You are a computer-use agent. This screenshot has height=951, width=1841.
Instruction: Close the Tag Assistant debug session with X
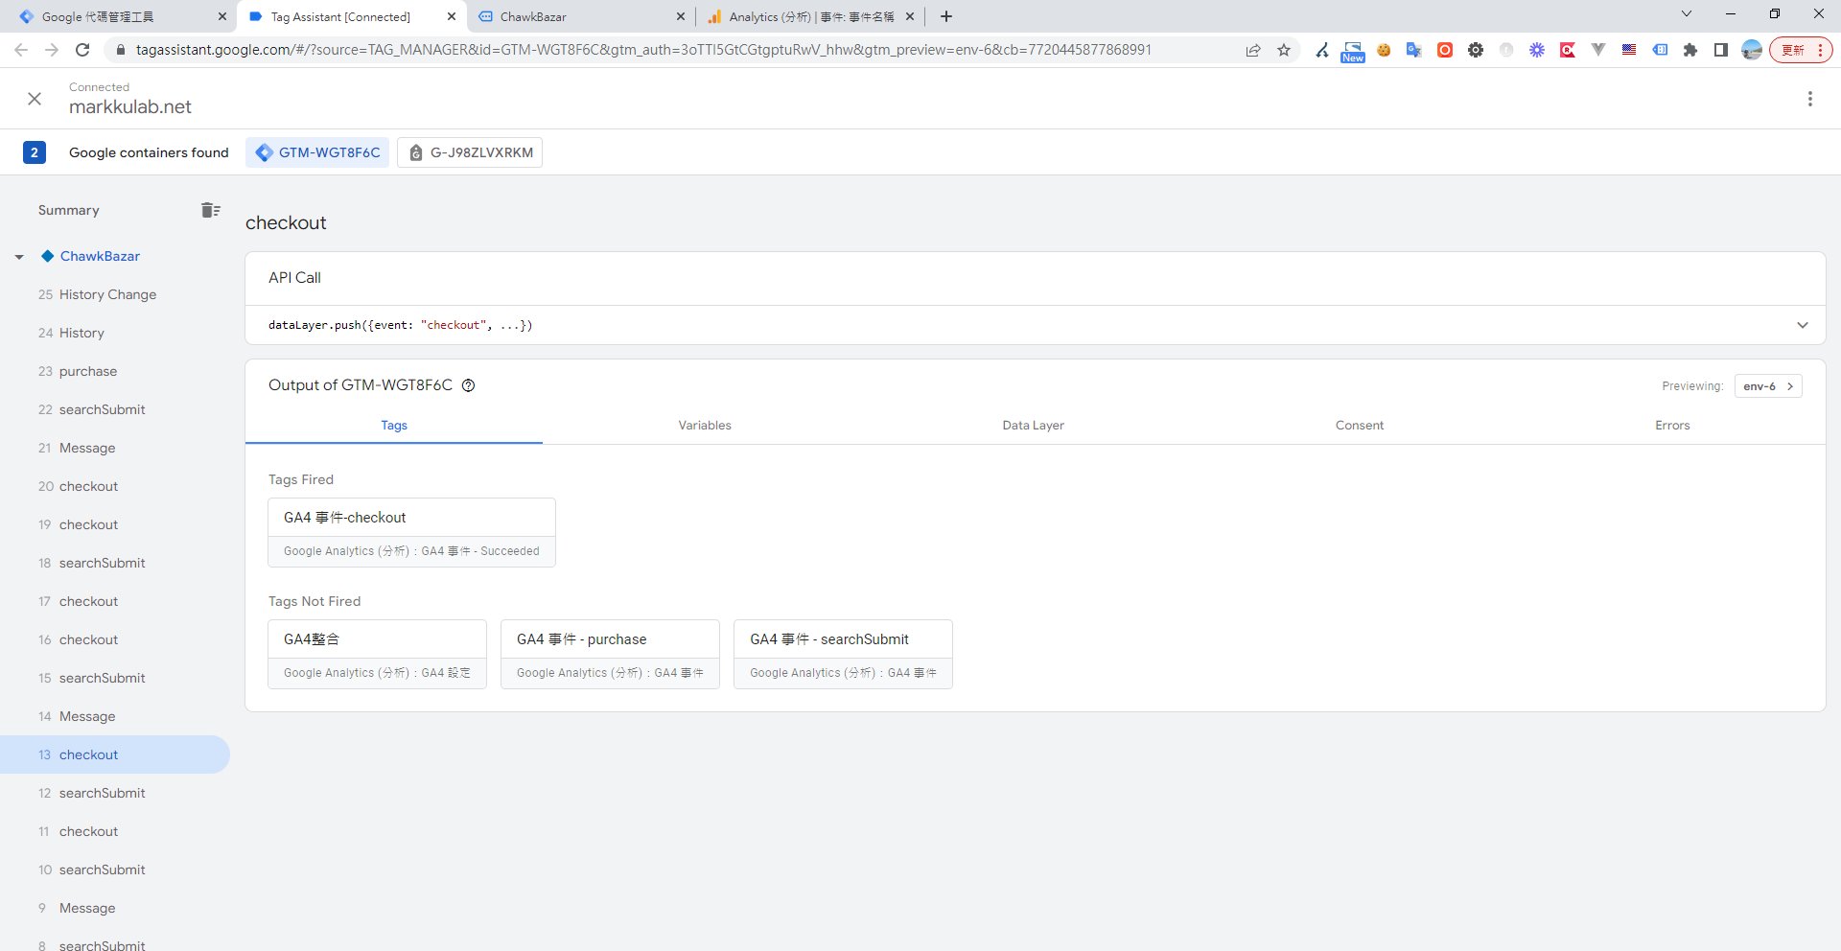pos(35,99)
